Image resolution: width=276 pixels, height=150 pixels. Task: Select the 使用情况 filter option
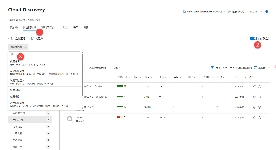45,63
